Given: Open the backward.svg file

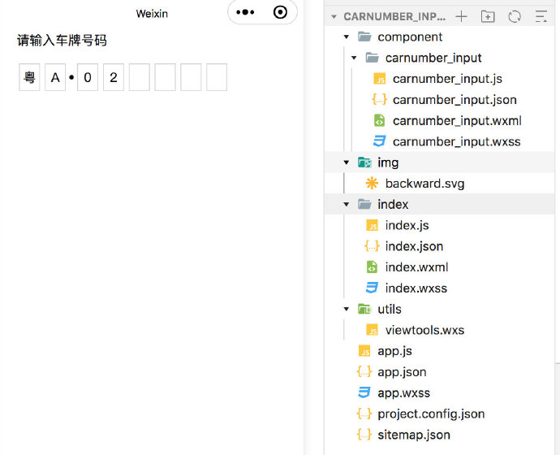Looking at the screenshot, I should (x=424, y=184).
